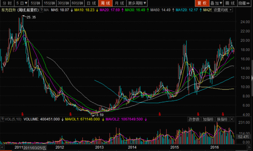Switch to the 分时 intraday tab

pos(7,3)
